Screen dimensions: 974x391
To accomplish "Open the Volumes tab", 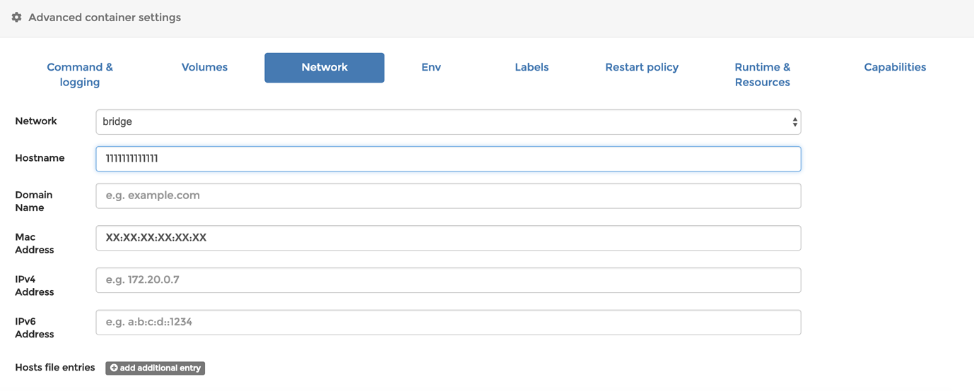I will 204,68.
